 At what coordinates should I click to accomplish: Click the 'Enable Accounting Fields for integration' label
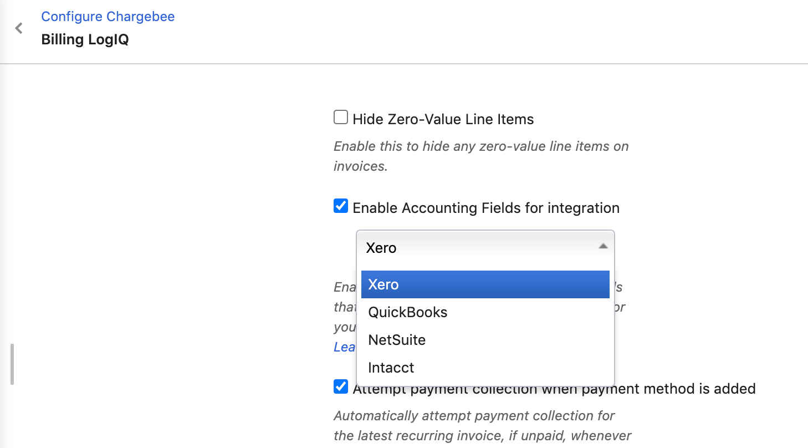pyautogui.click(x=485, y=208)
